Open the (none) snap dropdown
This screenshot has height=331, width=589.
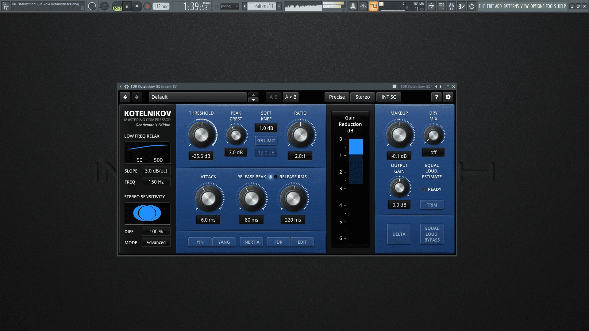(x=229, y=6)
